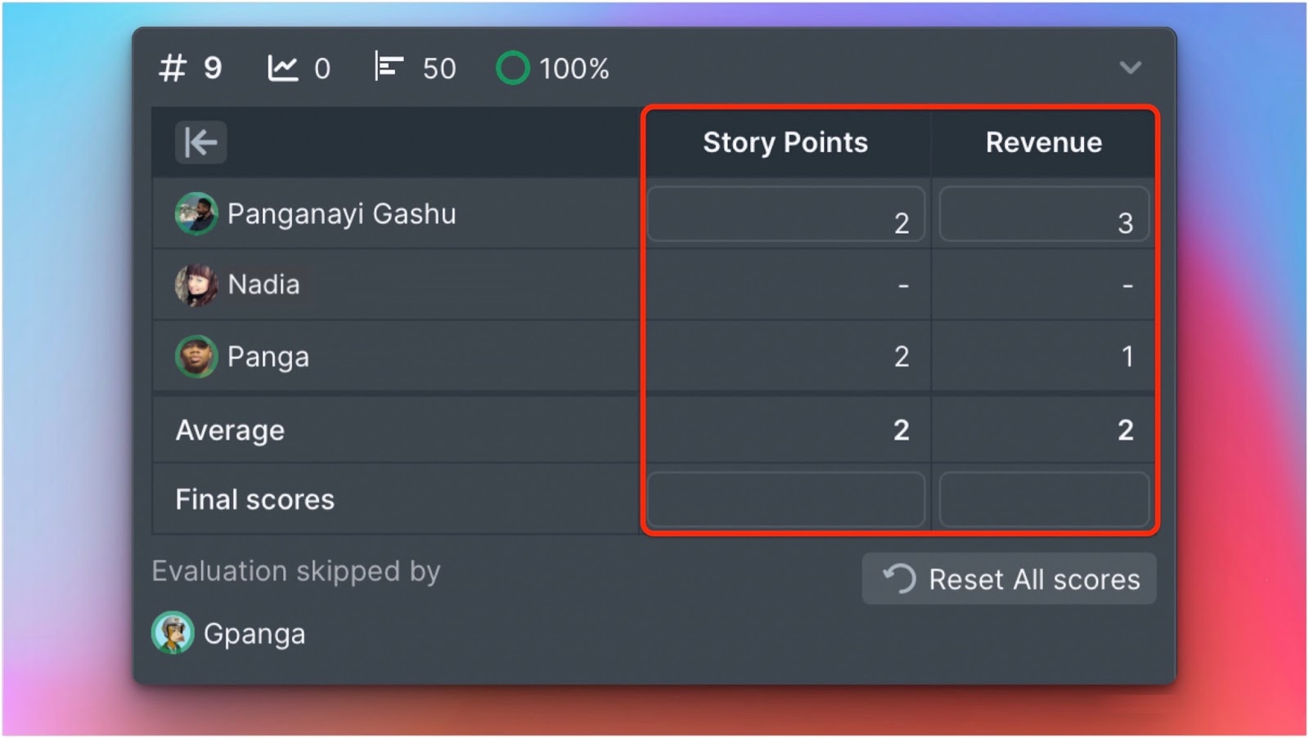
Task: Reset All scores button
Action: point(1009,579)
